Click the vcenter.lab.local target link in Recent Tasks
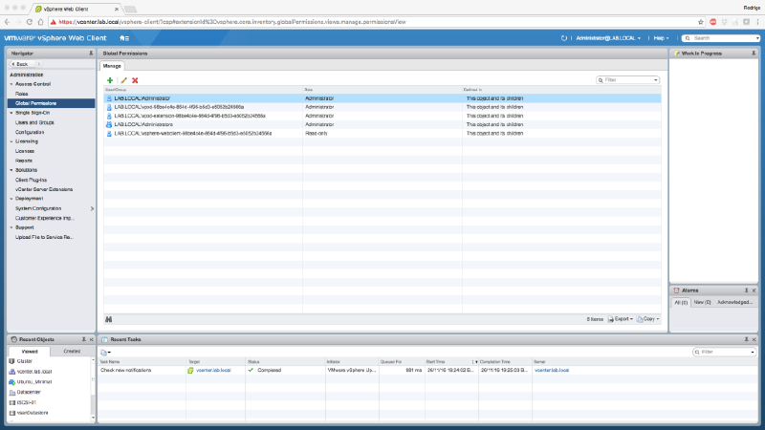The width and height of the screenshot is (765, 430). (x=214, y=369)
